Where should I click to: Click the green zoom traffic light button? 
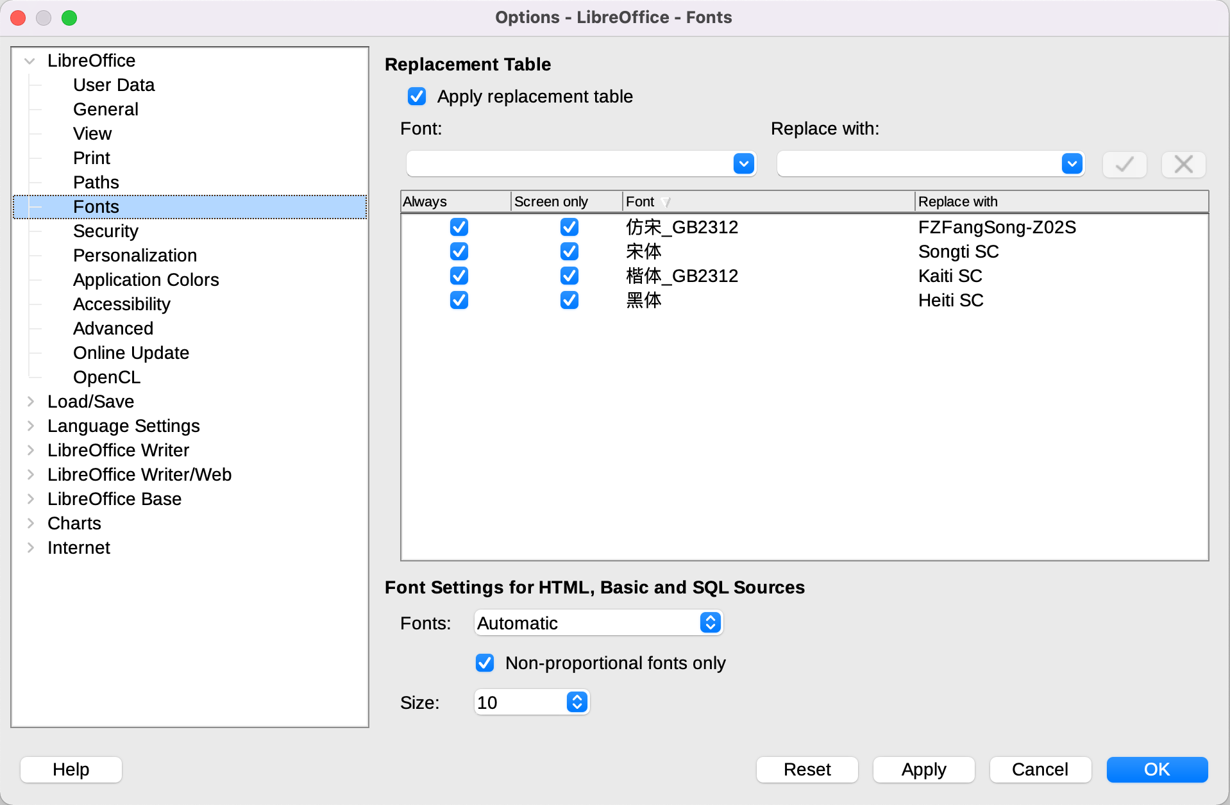(69, 18)
